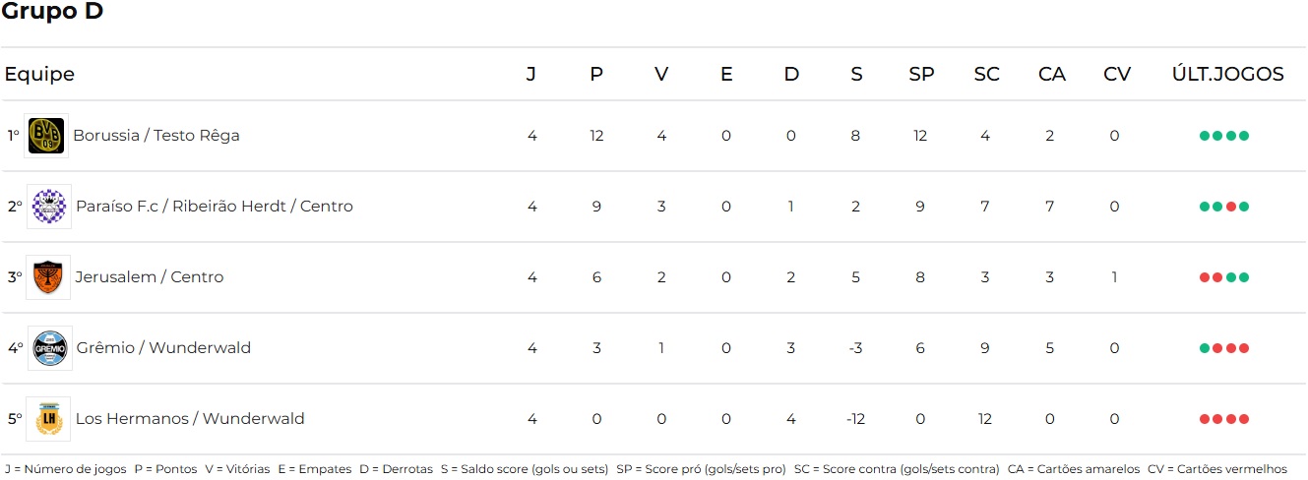
Task: Open Jerusalem / Centro team page
Action: pyautogui.click(x=150, y=277)
